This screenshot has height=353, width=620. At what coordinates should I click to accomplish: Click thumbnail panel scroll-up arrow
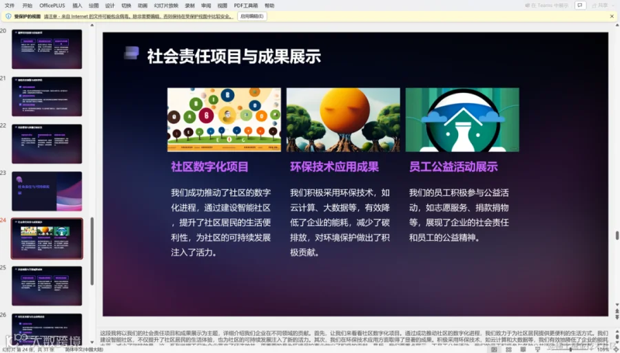(x=92, y=25)
